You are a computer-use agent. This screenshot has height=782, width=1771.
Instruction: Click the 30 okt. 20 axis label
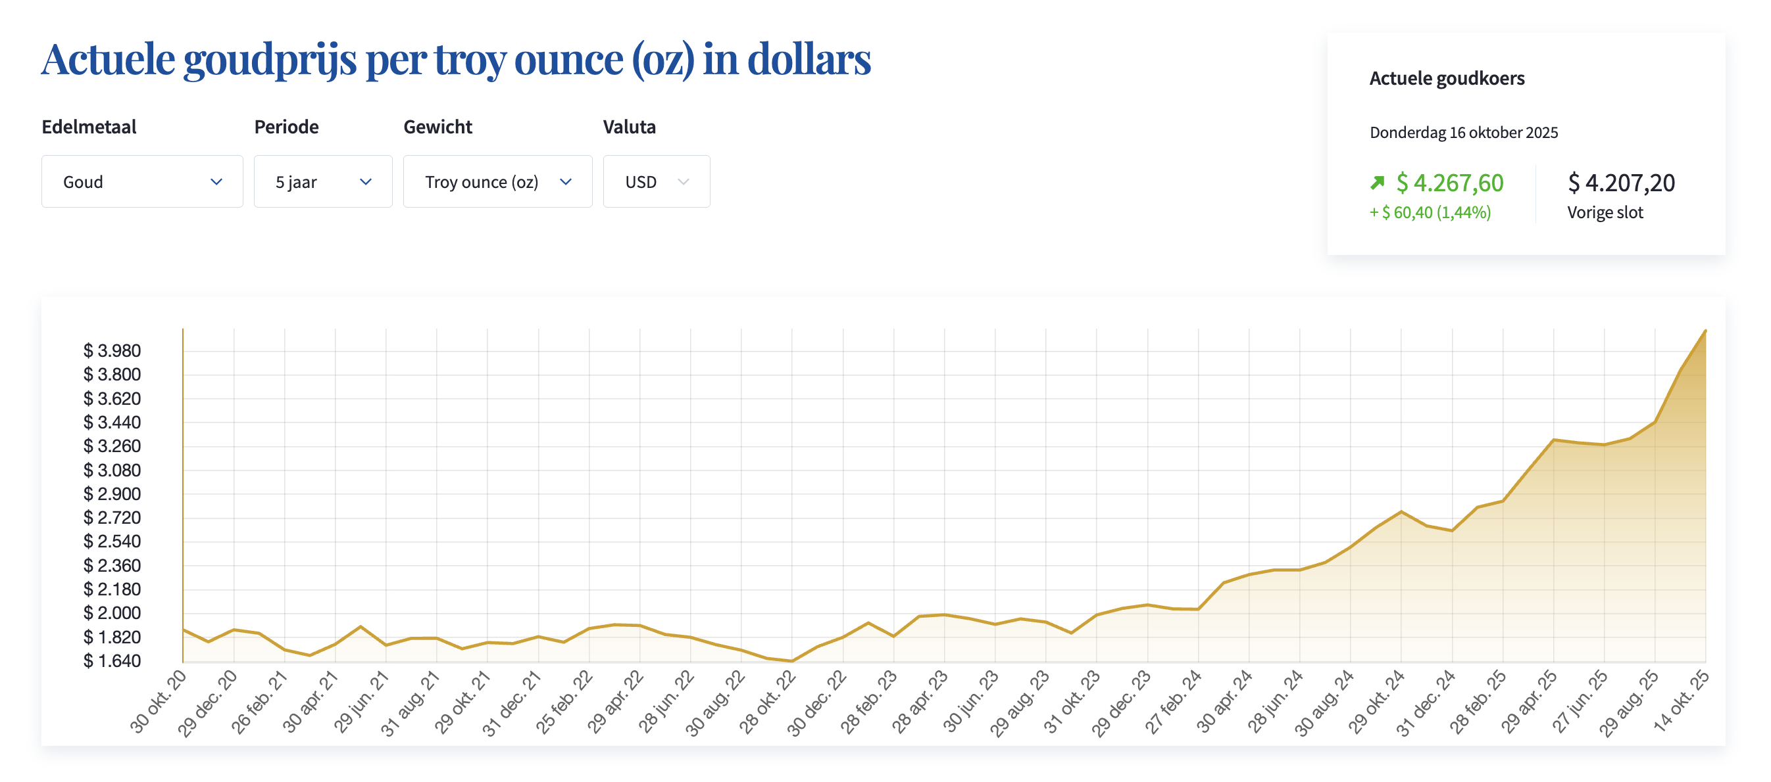159,702
